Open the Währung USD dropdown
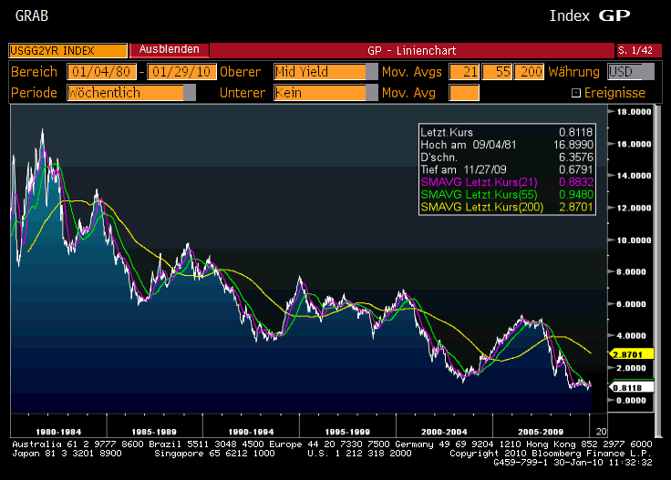 point(631,72)
